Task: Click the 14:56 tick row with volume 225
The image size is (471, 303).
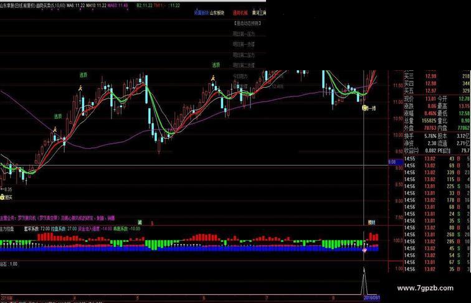Action: 437,186
